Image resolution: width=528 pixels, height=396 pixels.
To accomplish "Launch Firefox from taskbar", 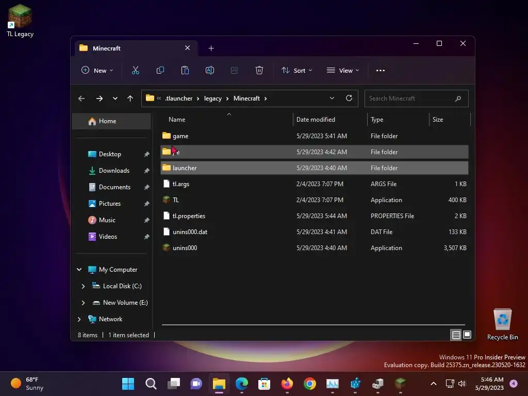I will click(287, 384).
